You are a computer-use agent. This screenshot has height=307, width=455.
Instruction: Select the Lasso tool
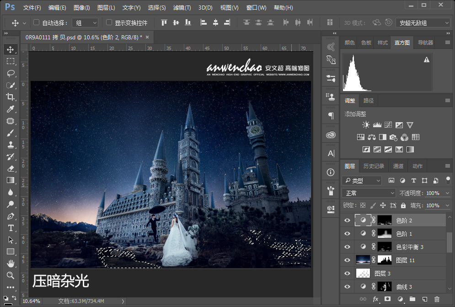pyautogui.click(x=11, y=73)
